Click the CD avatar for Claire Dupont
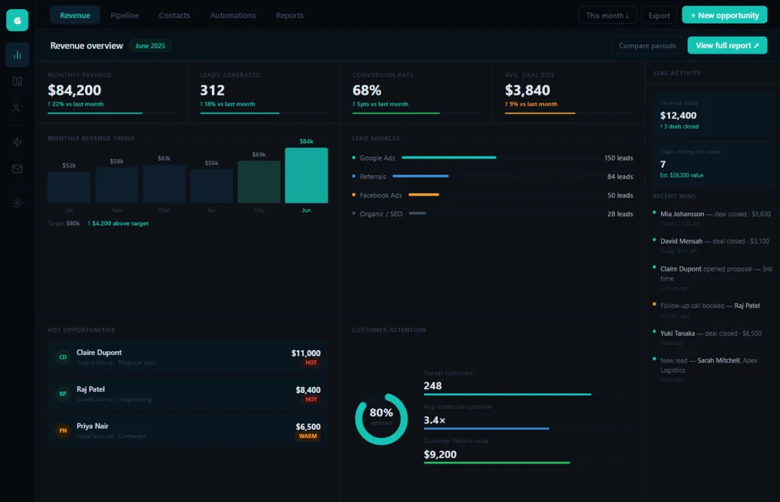The width and height of the screenshot is (780, 502). [63, 357]
